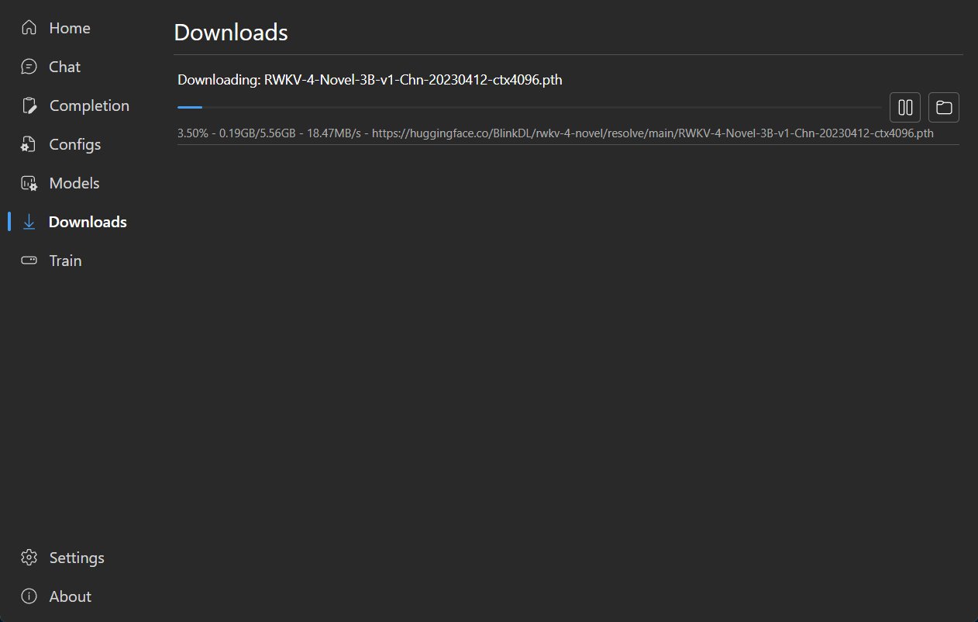Image resolution: width=978 pixels, height=622 pixels.
Task: Click the Downloads arrow icon in sidebar
Action: pos(29,222)
